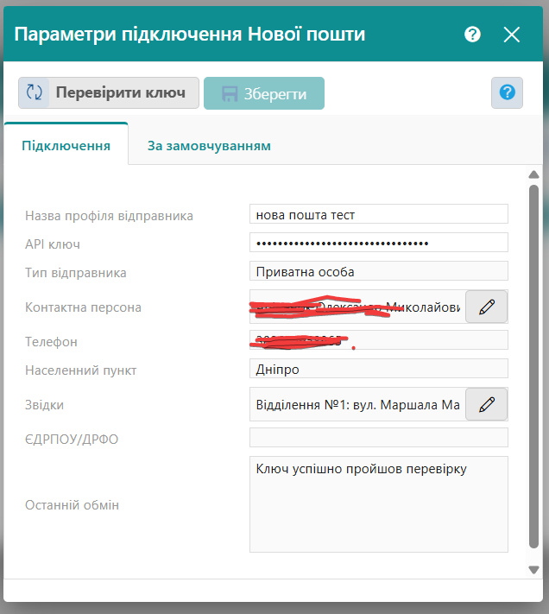
Task: Click the Назва профіля відправника field
Action: click(379, 214)
